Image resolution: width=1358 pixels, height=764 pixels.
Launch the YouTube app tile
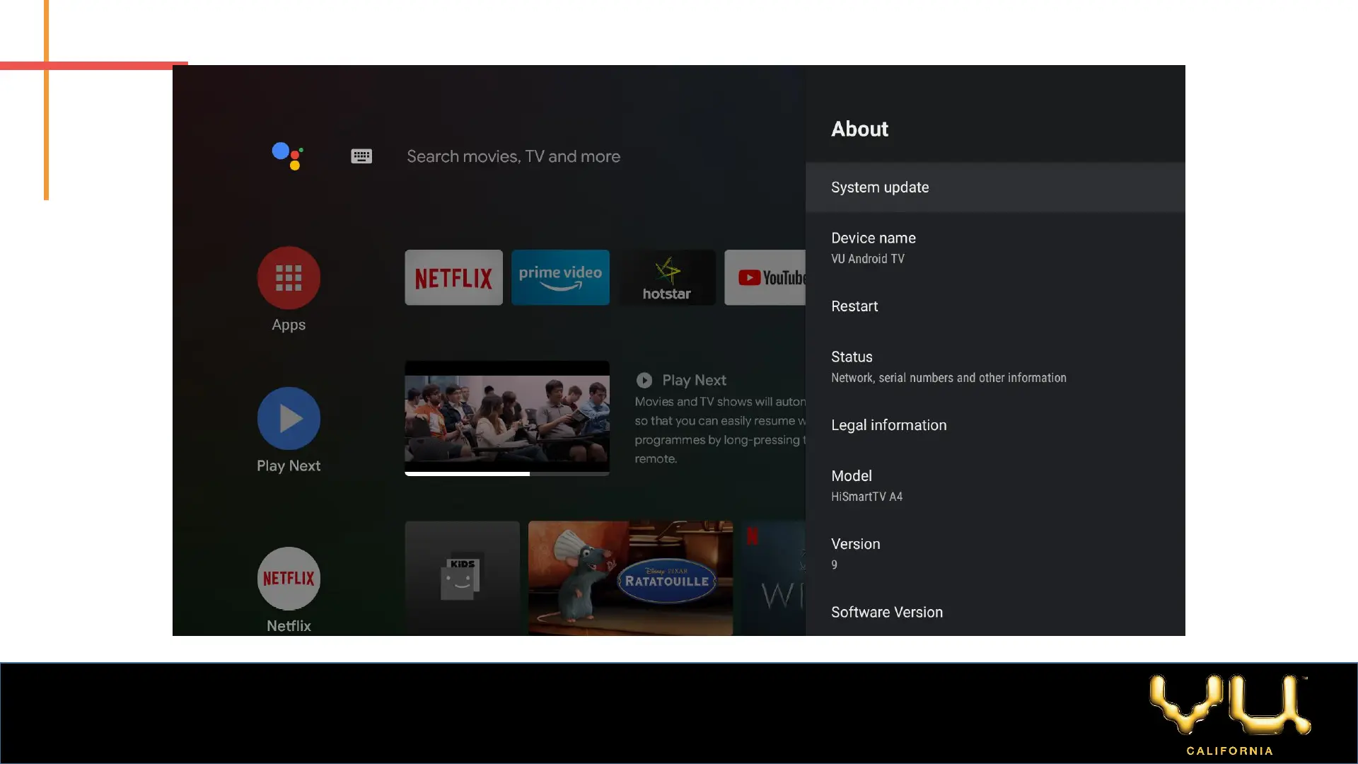point(765,277)
